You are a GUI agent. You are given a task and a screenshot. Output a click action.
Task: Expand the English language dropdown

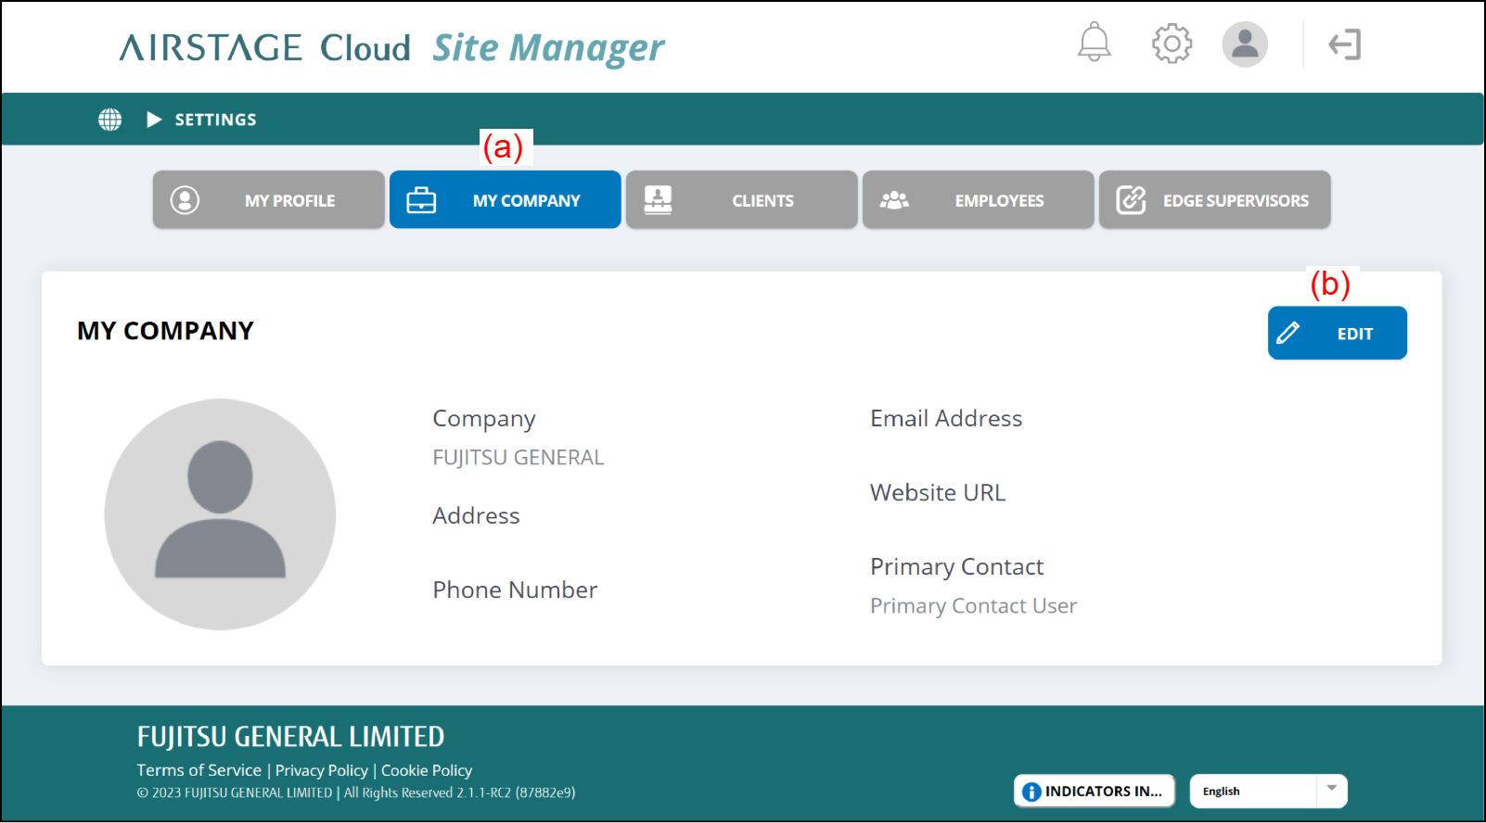pyautogui.click(x=1252, y=791)
